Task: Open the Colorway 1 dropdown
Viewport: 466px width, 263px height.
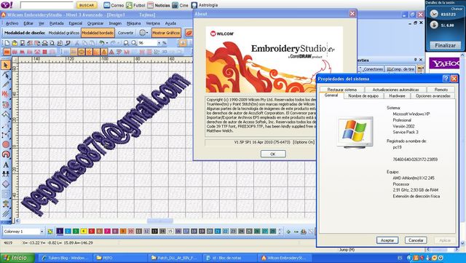Action: click(42, 232)
